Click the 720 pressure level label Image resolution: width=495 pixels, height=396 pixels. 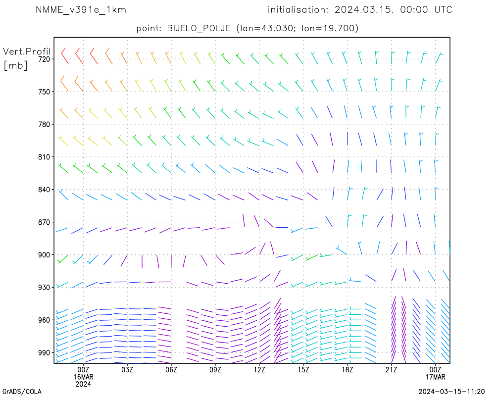click(x=45, y=59)
